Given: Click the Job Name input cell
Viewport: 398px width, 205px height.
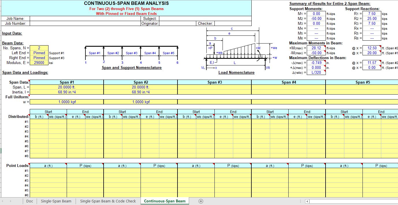Looking at the screenshot, I should (x=84, y=18).
